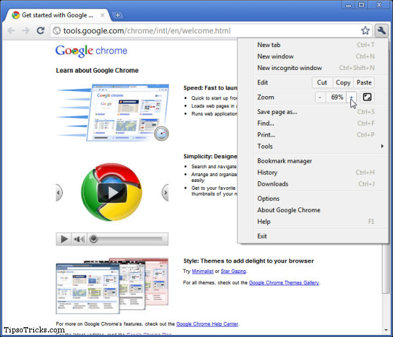Go forward using the forward arrow
This screenshot has width=393, height=337.
(26, 31)
